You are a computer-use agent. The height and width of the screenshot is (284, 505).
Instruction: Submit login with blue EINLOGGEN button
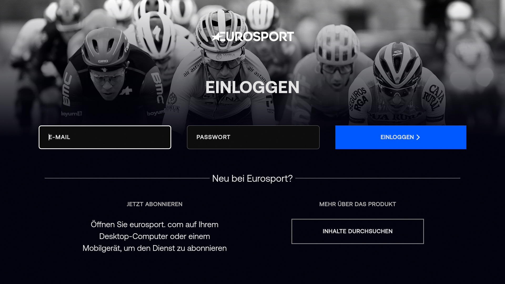pos(401,137)
